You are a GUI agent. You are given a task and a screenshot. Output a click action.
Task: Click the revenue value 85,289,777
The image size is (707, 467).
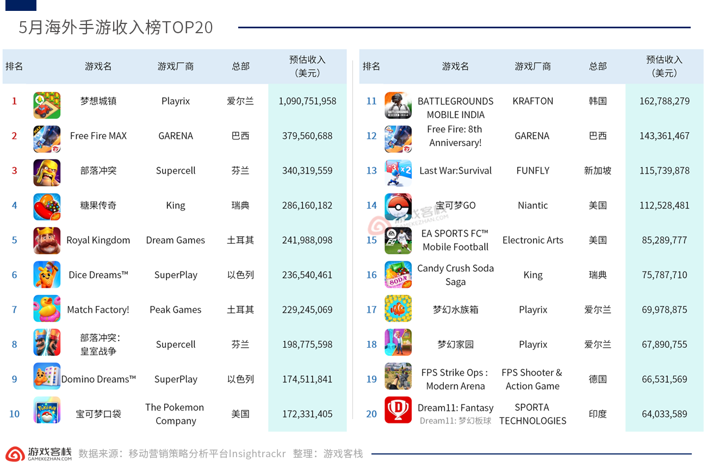point(665,240)
